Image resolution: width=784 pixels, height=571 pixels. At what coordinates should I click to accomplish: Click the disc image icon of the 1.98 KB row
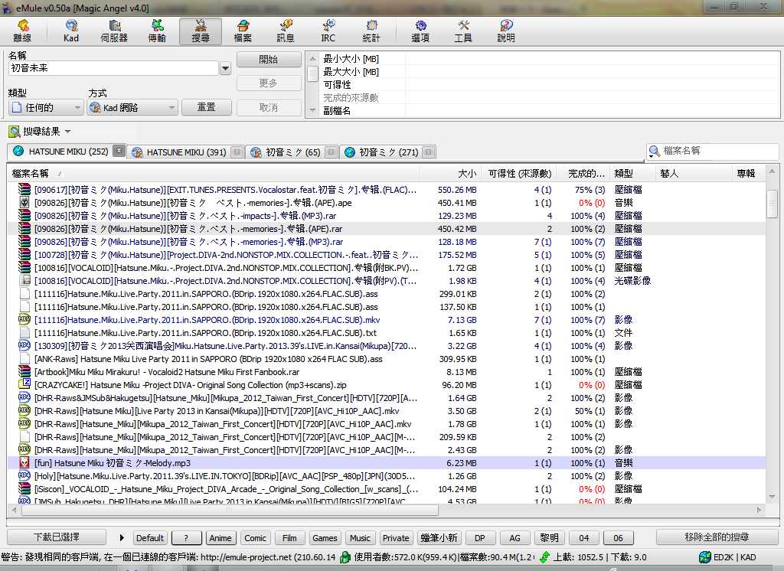(24, 280)
